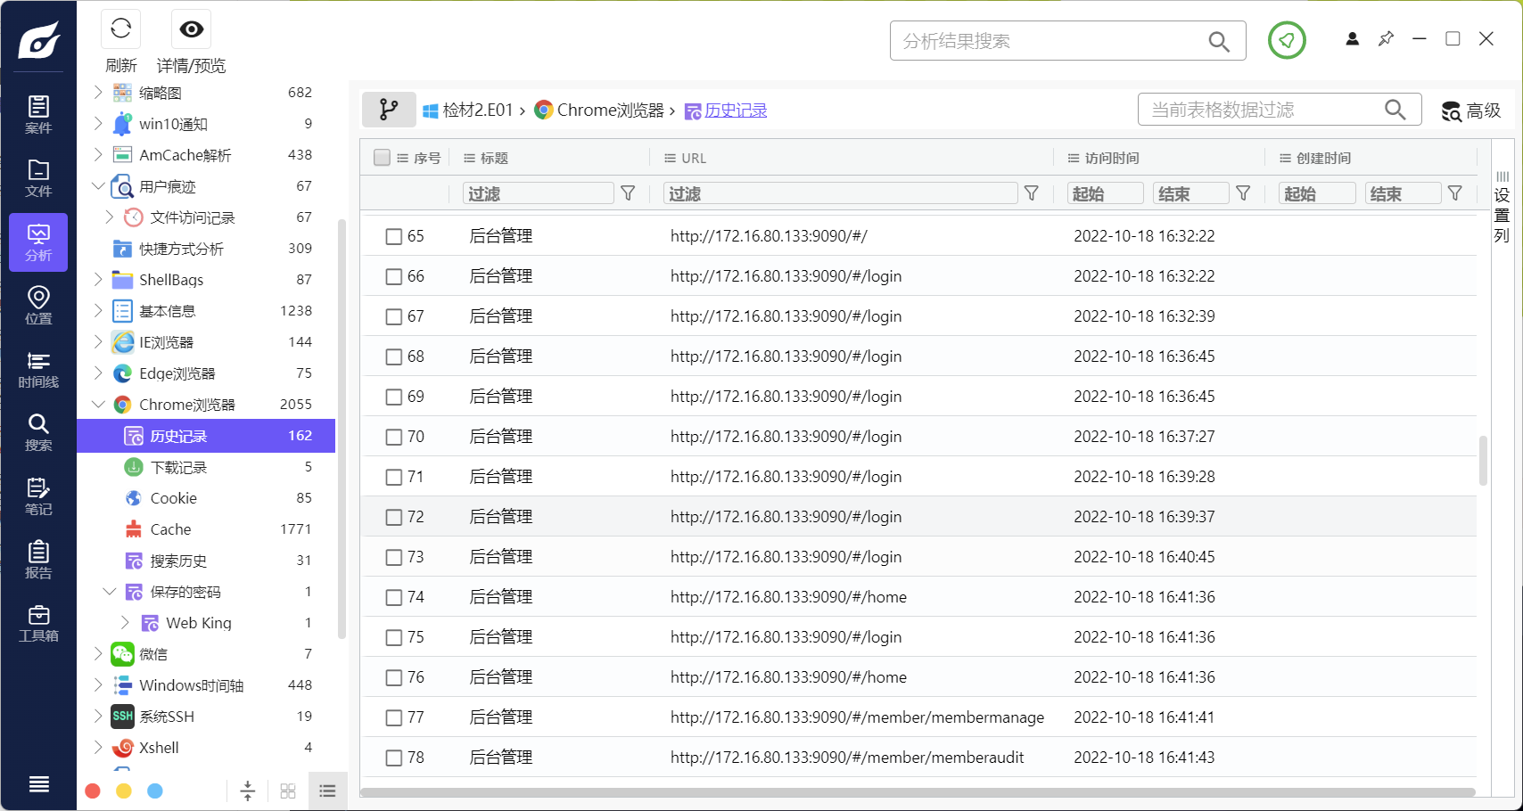Click the 历史记录 breadcrumb link
Image resolution: width=1523 pixels, height=811 pixels.
(736, 111)
